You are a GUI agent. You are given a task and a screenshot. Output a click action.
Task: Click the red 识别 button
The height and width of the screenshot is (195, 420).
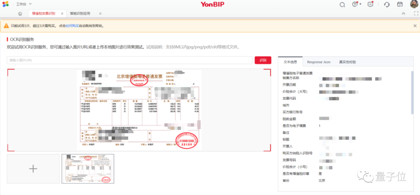click(x=263, y=60)
